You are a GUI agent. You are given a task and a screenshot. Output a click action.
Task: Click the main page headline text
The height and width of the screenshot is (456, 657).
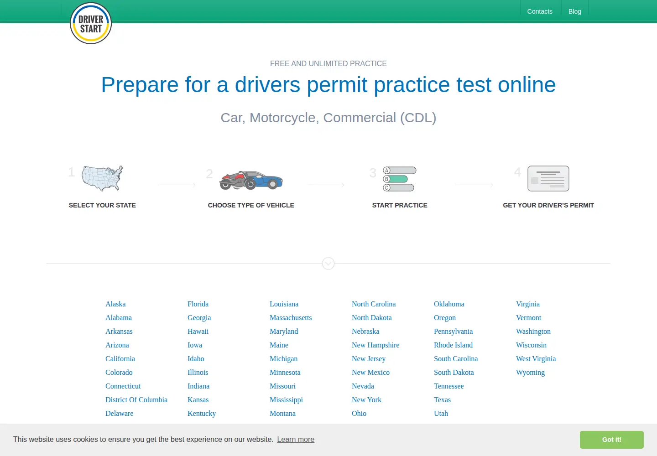328,85
